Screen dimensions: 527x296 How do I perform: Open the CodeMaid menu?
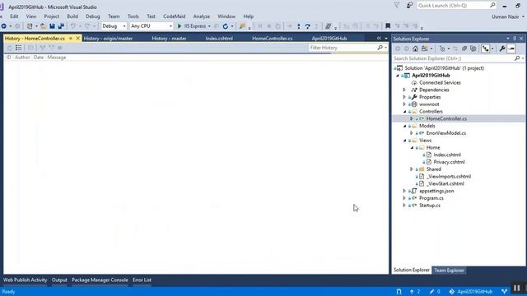(x=174, y=16)
